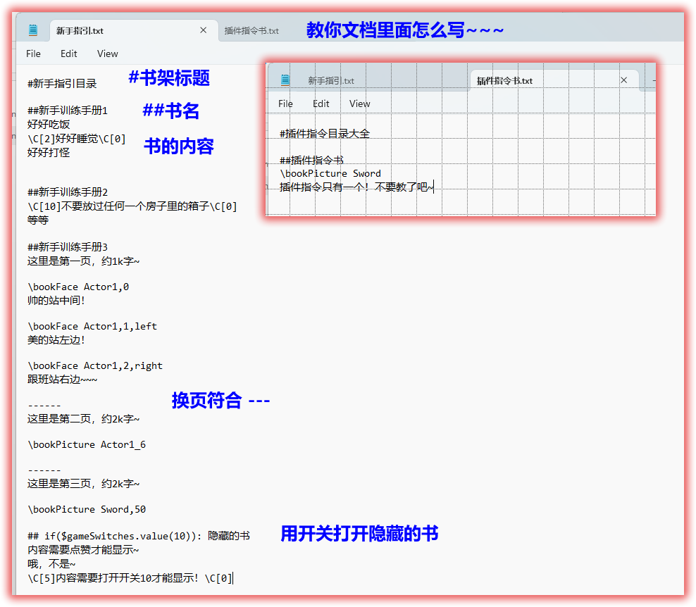This screenshot has width=696, height=607.
Task: Click the line \bookPicture Actor1_6
Action: 87,444
